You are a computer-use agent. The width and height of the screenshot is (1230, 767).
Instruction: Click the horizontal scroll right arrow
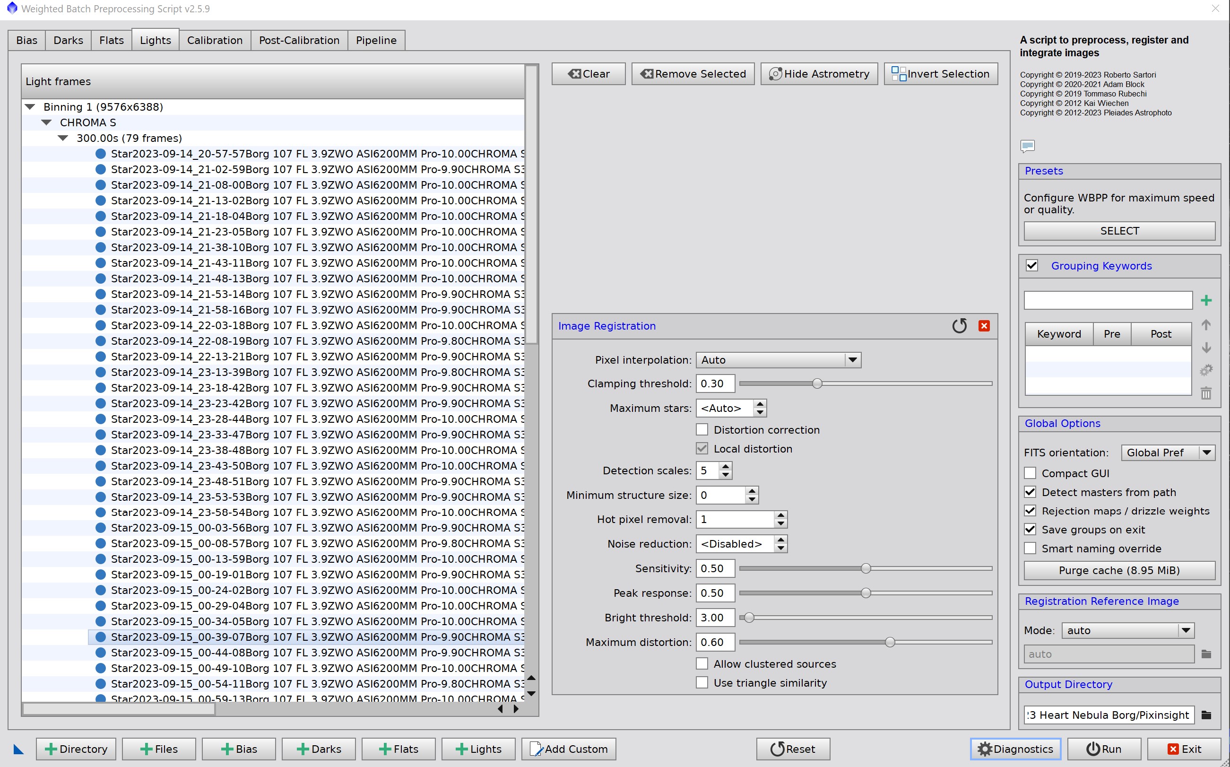[516, 709]
